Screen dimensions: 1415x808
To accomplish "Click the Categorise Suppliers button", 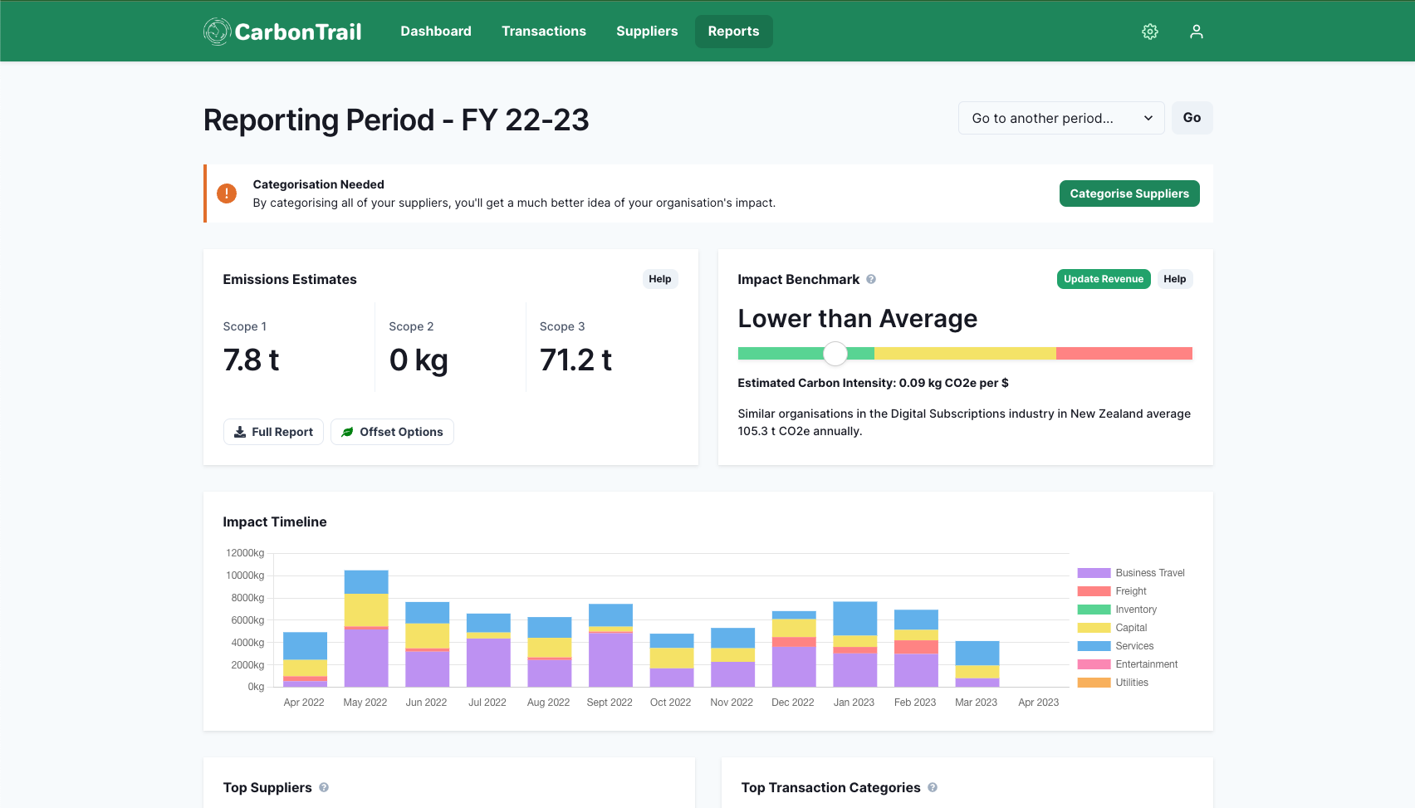I will pyautogui.click(x=1129, y=193).
